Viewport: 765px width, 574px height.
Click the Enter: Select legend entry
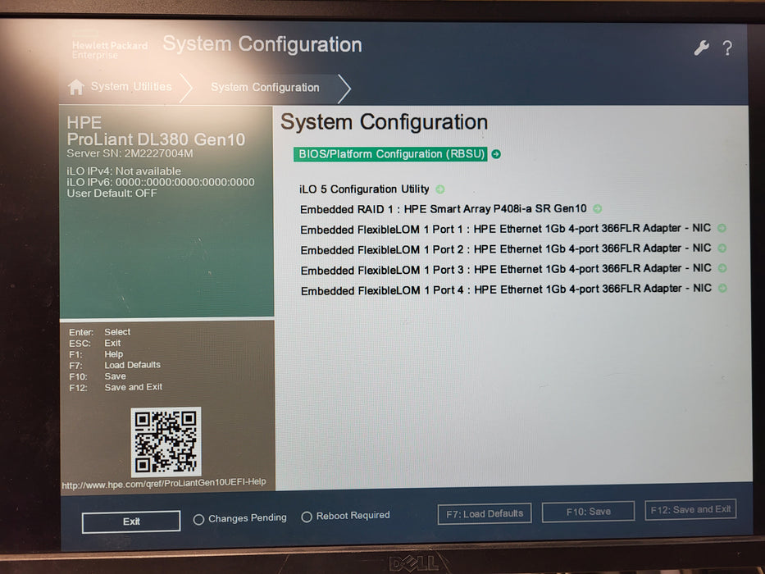click(x=99, y=332)
